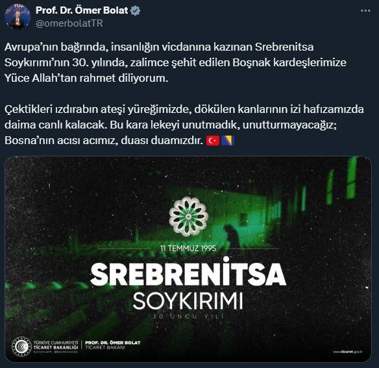
Task: Open the three-dot more options menu
Action: tap(365, 10)
